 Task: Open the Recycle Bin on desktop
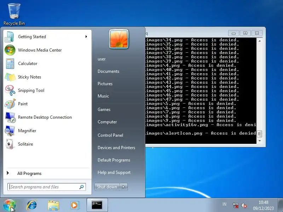[x=14, y=14]
